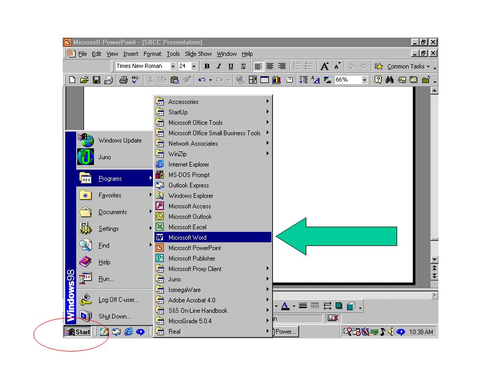Apply shadow effect icon in drawing toolbar
This screenshot has height=376, width=501.
(339, 306)
